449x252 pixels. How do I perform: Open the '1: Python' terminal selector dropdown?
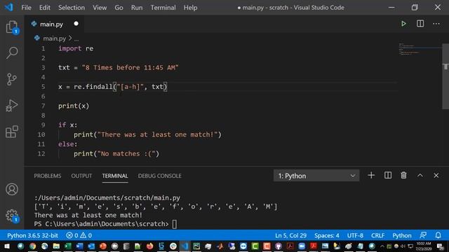coord(316,176)
